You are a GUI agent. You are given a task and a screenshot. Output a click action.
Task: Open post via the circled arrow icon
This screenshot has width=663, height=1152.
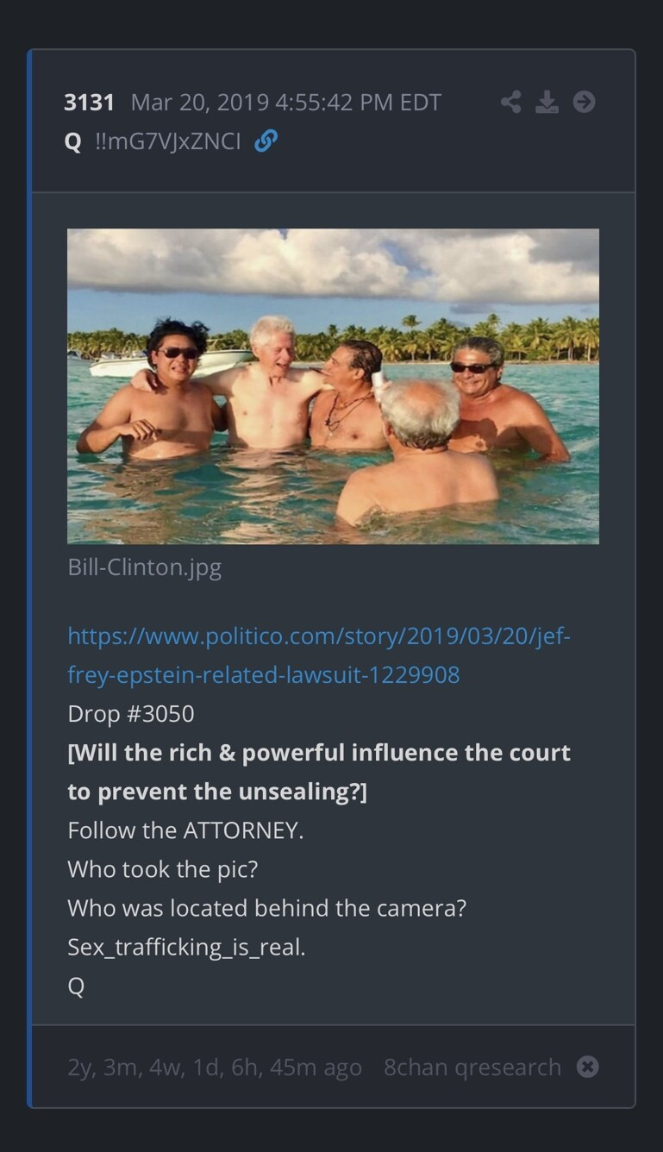[584, 102]
